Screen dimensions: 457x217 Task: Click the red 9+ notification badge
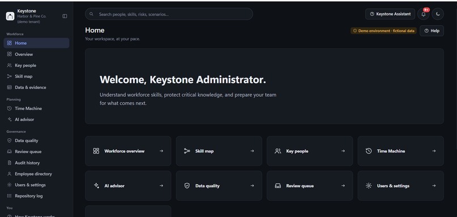click(426, 10)
